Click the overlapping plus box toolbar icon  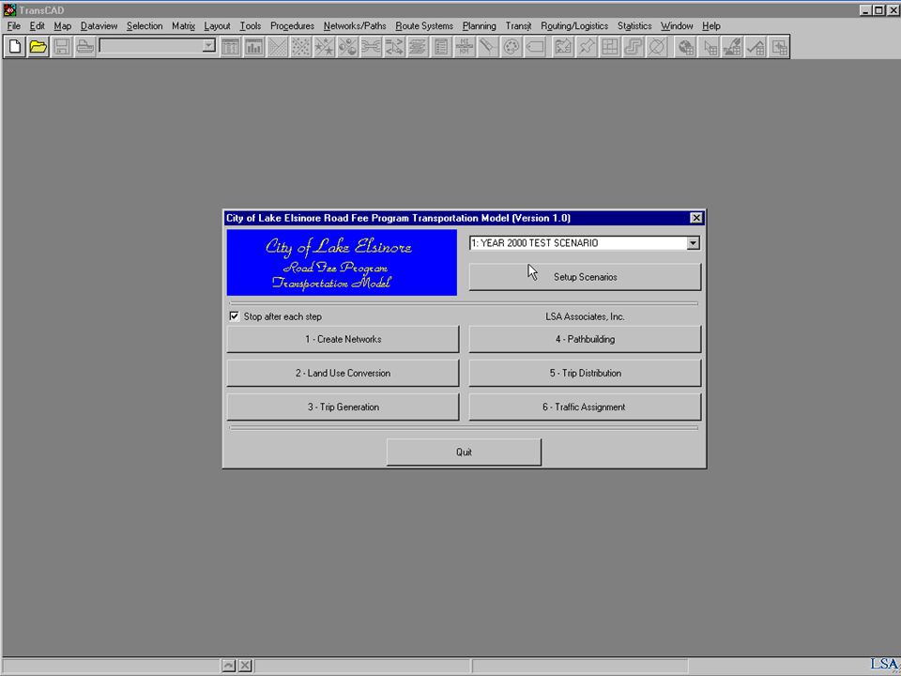(x=779, y=47)
